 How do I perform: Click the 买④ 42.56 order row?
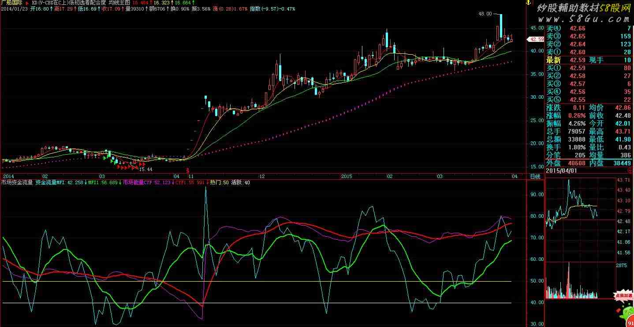click(x=589, y=92)
